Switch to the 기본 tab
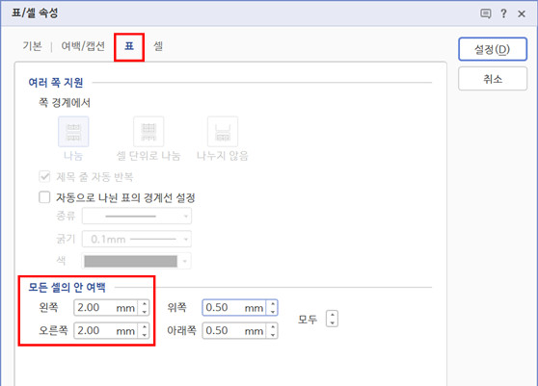Screen dimensions: 538x386 32,46
